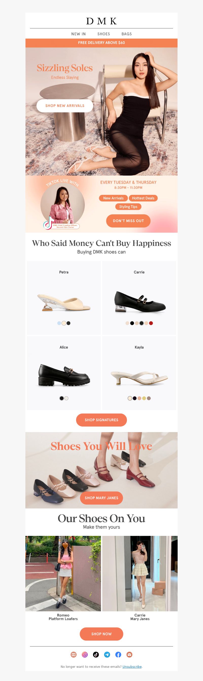
Task: Open the Romeo Platform Loafers photo
Action: (63, 573)
